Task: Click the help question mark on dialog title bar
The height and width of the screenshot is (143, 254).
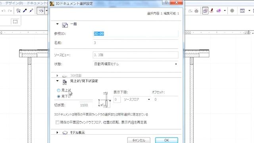Action: tap(166, 2)
